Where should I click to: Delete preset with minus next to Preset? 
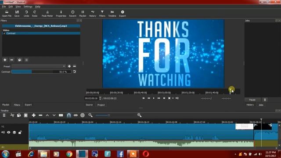75,66
